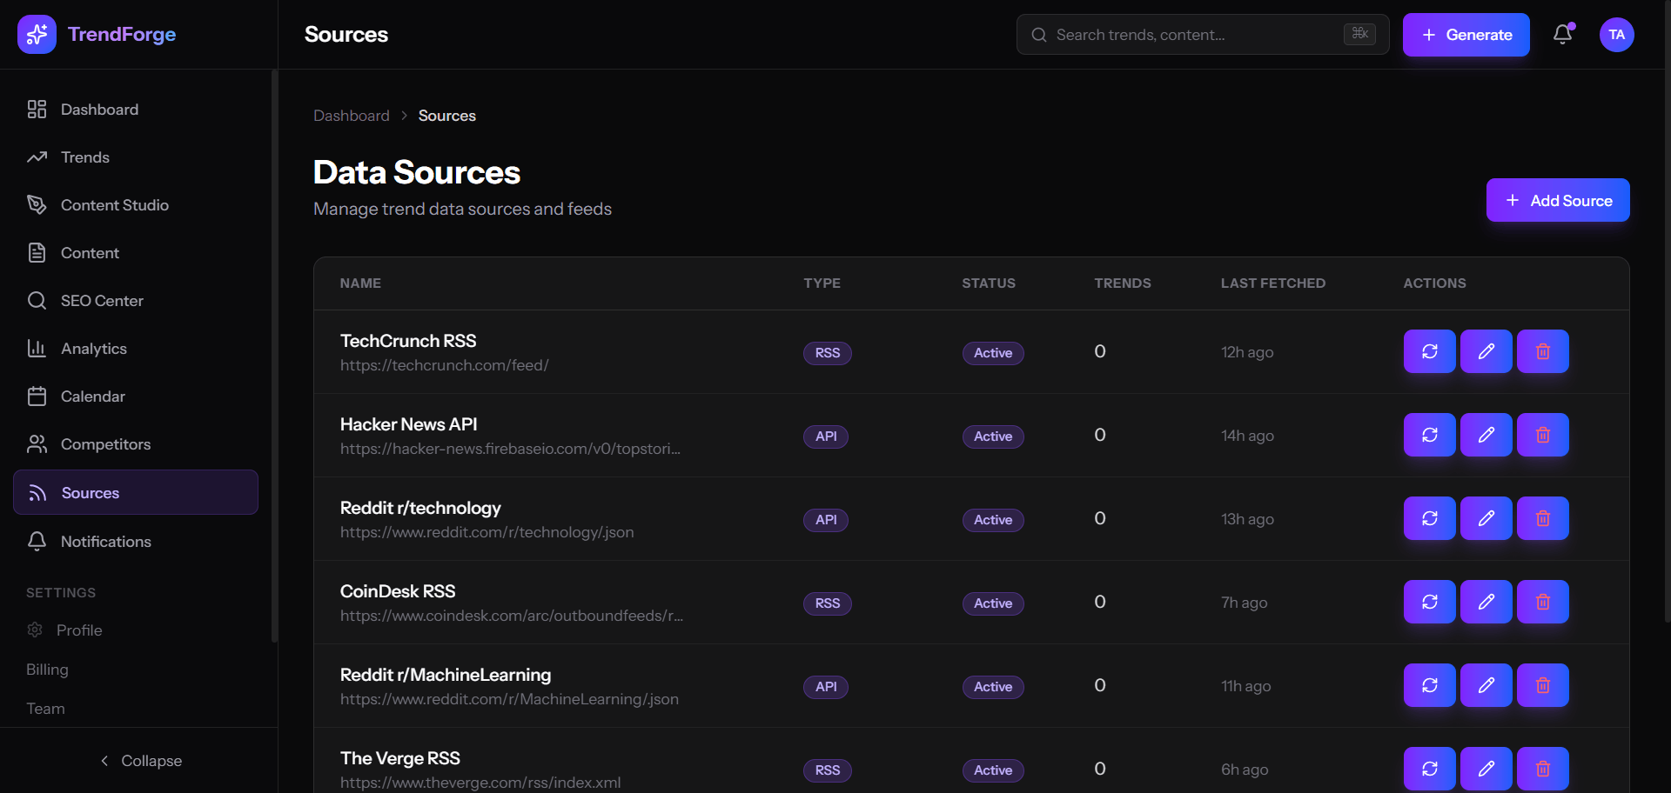This screenshot has width=1671, height=793.
Task: Click the https://techcrunch.com/feed/ URL
Action: 445,365
